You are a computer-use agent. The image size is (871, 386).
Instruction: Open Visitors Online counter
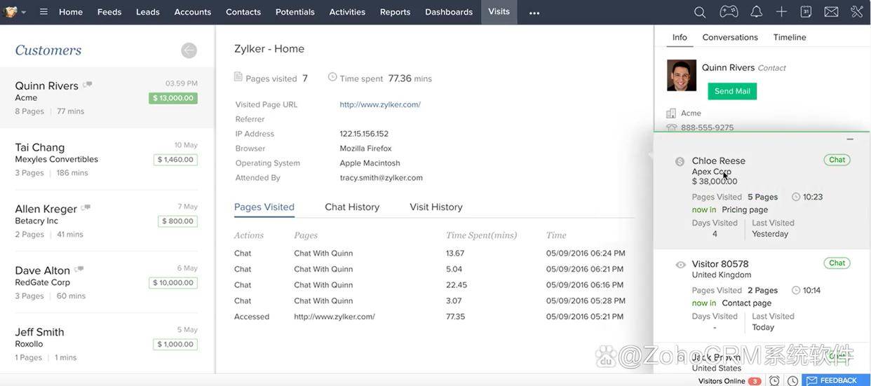729,380
